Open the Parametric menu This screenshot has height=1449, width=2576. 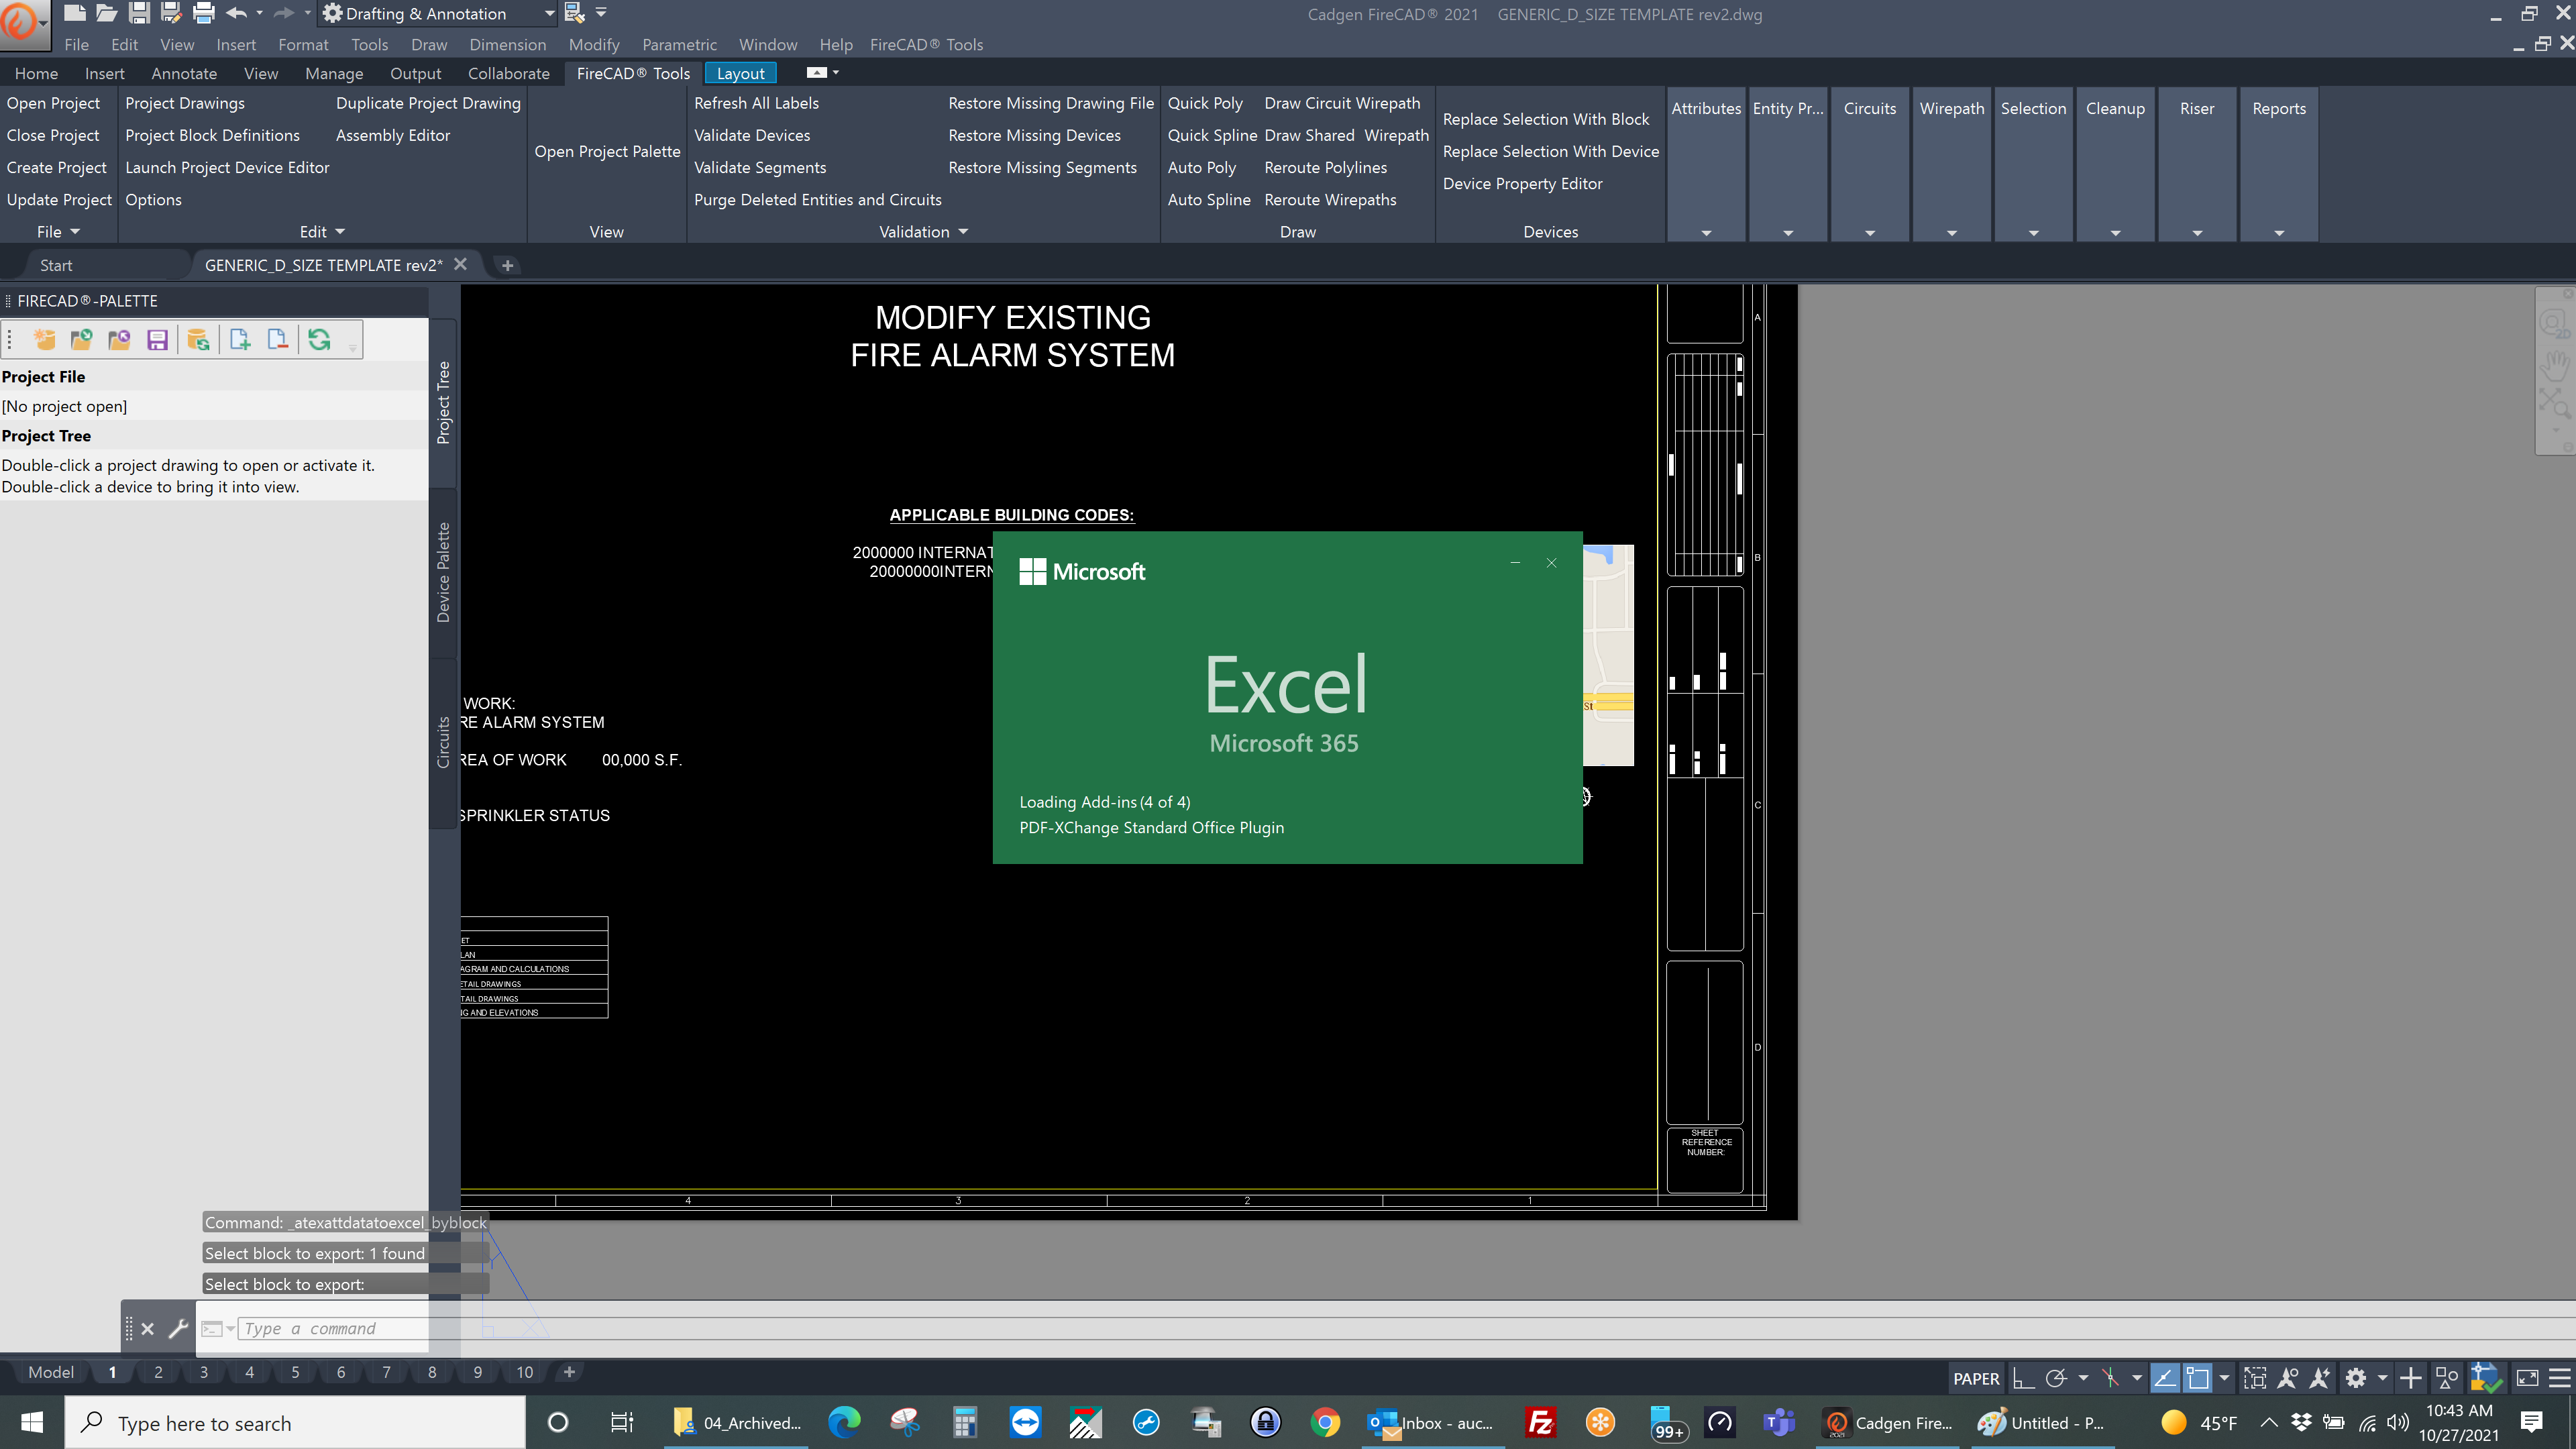[679, 44]
